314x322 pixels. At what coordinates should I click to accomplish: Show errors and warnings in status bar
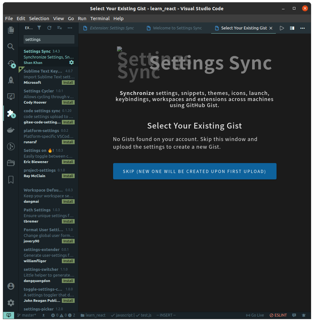[63, 315]
